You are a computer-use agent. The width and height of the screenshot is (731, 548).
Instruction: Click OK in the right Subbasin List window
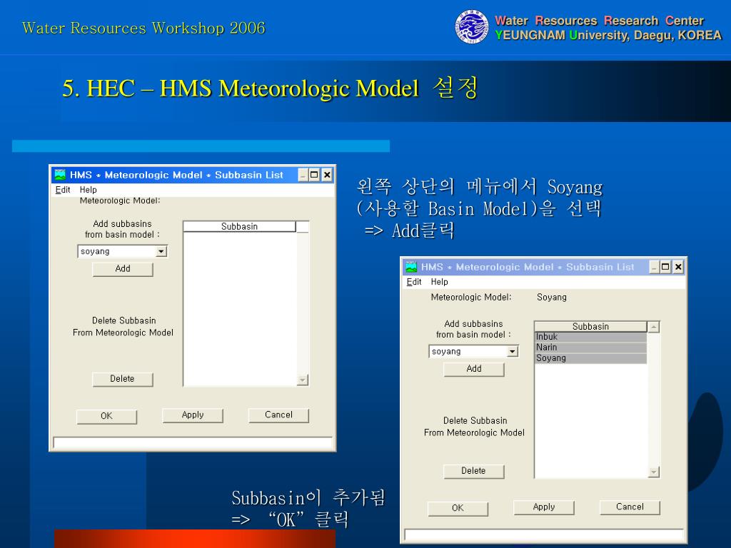(458, 508)
